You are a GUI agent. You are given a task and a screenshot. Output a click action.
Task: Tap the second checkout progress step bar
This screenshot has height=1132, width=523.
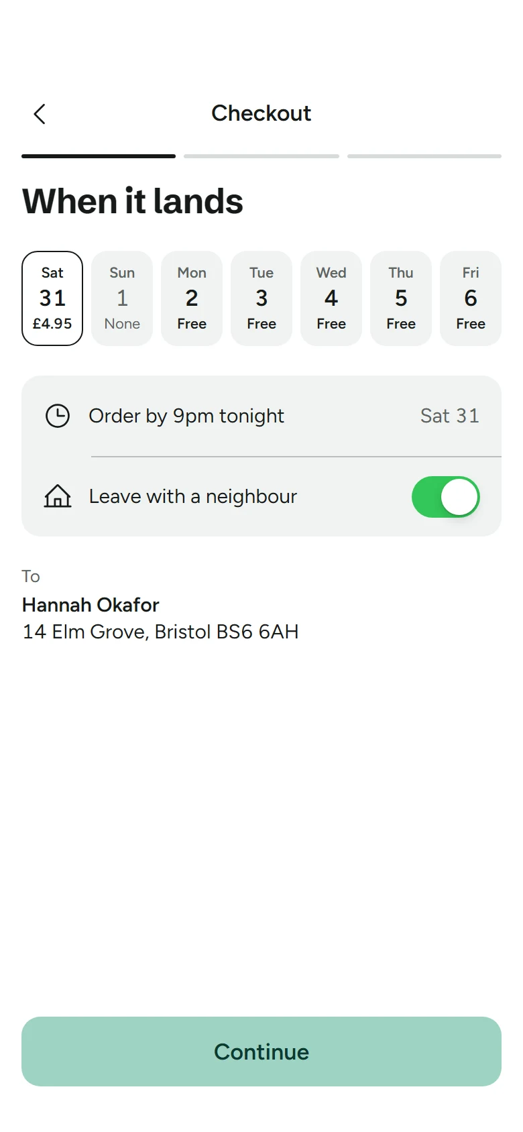[x=261, y=156]
